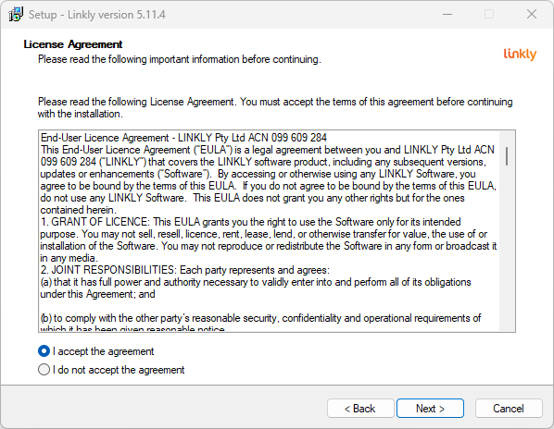
Task: Continue with the Next > button
Action: [430, 409]
